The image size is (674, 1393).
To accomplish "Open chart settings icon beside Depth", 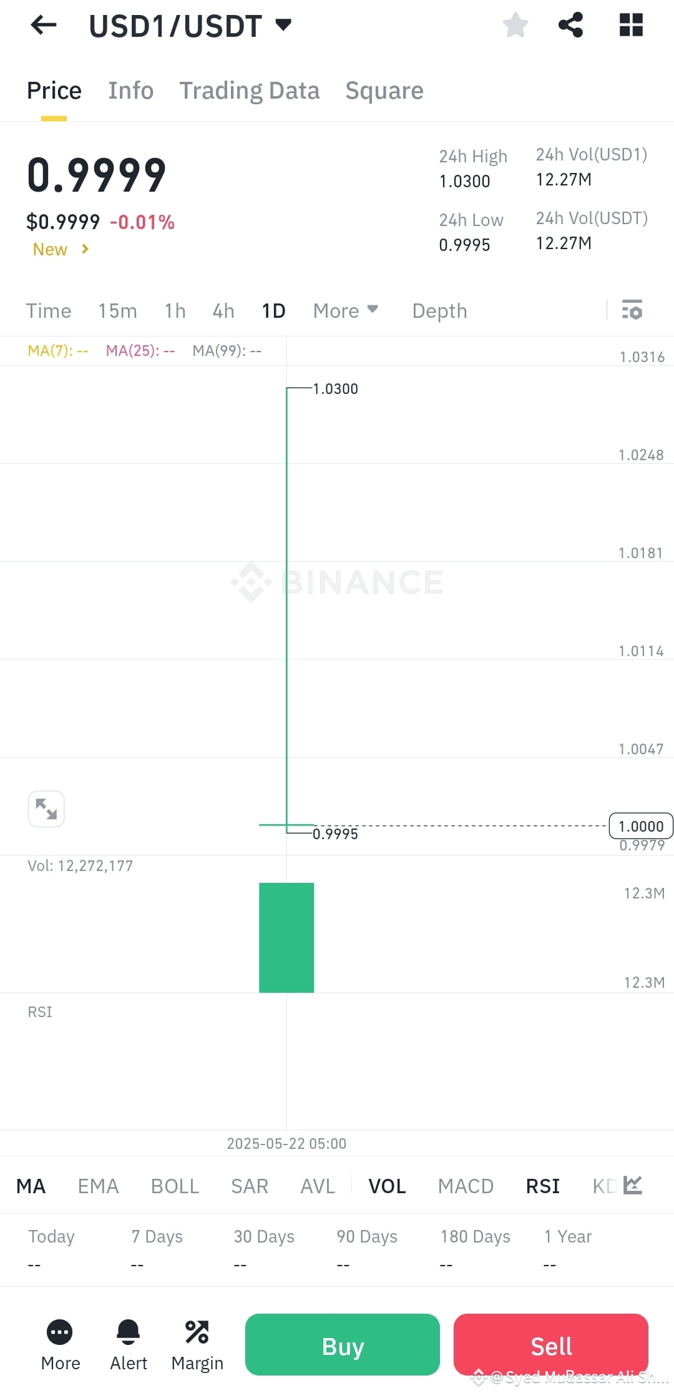I will pos(632,310).
